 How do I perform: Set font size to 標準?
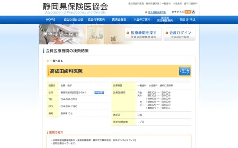(x=187, y=12)
